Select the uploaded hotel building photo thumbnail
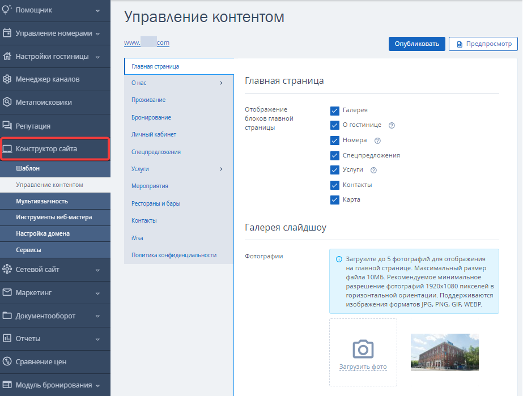The height and width of the screenshot is (396, 523). tap(445, 352)
